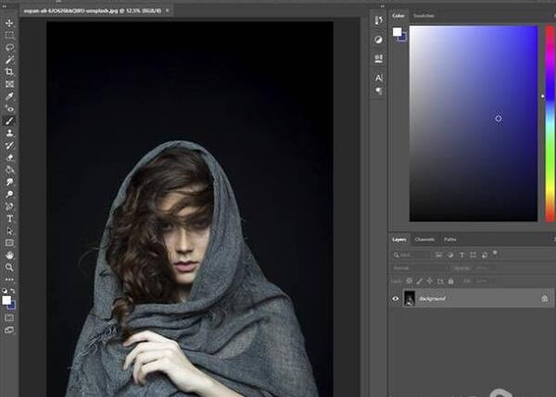Viewport: 556px width, 397px height.
Task: Open the Edit Toolbar three-dots menu
Action: (9, 279)
